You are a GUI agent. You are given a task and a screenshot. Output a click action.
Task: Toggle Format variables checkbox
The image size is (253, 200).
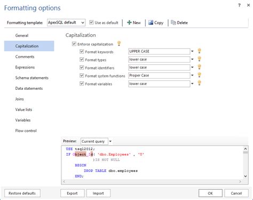pyautogui.click(x=82, y=83)
